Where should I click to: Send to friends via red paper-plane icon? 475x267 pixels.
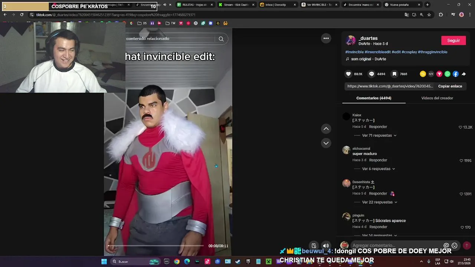439,74
